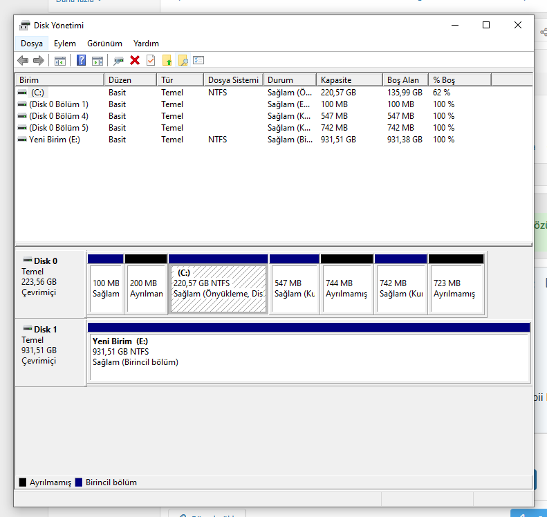Open the Eylem menu
This screenshot has height=517, width=547.
pos(65,44)
